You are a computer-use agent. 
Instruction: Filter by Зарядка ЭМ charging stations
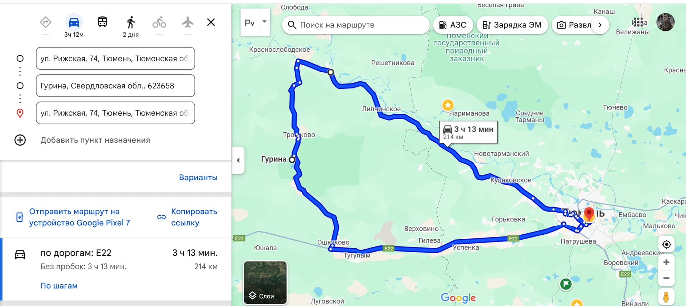pos(512,25)
